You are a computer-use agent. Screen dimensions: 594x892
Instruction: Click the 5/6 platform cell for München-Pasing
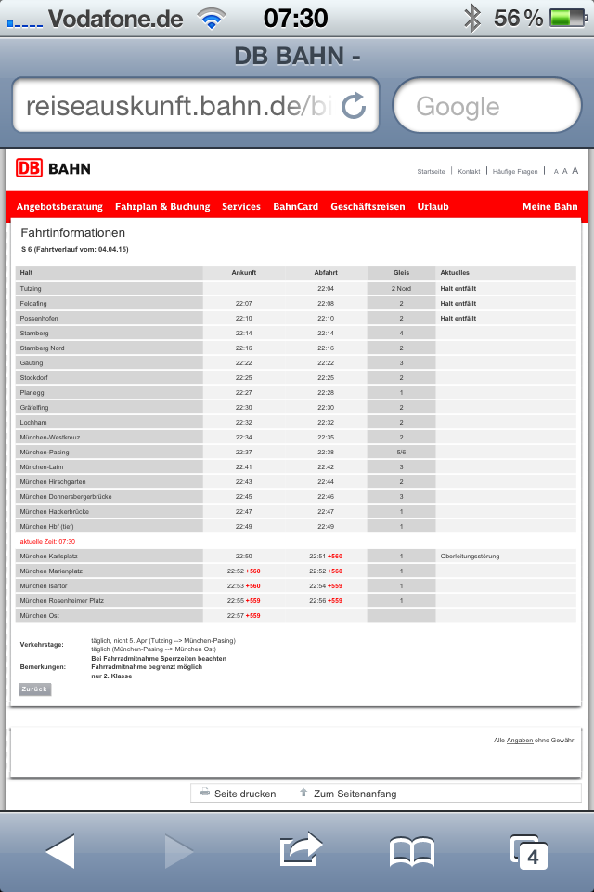point(401,452)
